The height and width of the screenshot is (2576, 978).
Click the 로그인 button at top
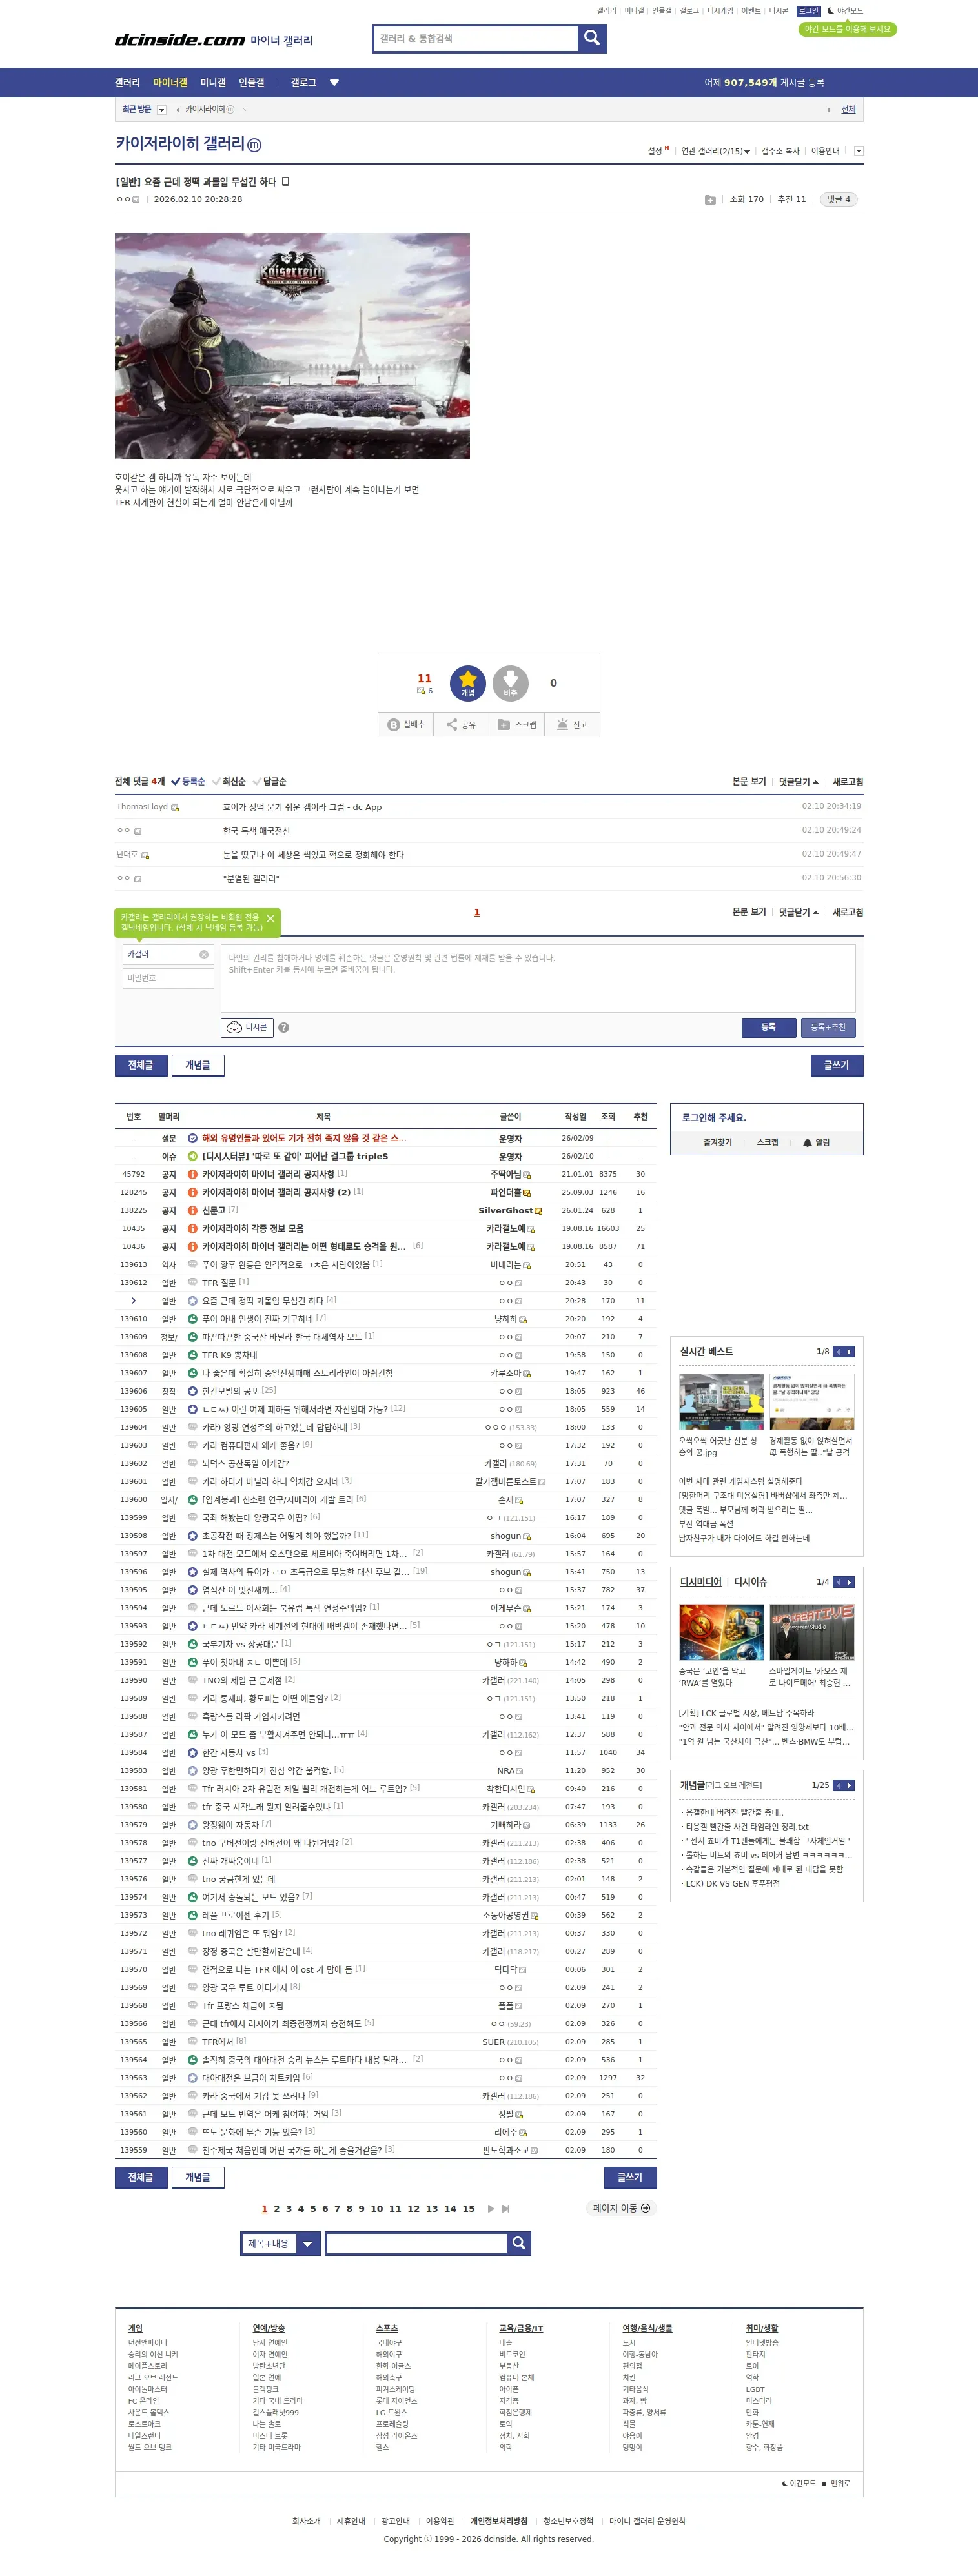[809, 11]
